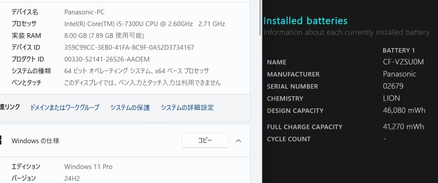Click the CYCLE COUNT label
The image size is (438, 183).
[289, 139]
